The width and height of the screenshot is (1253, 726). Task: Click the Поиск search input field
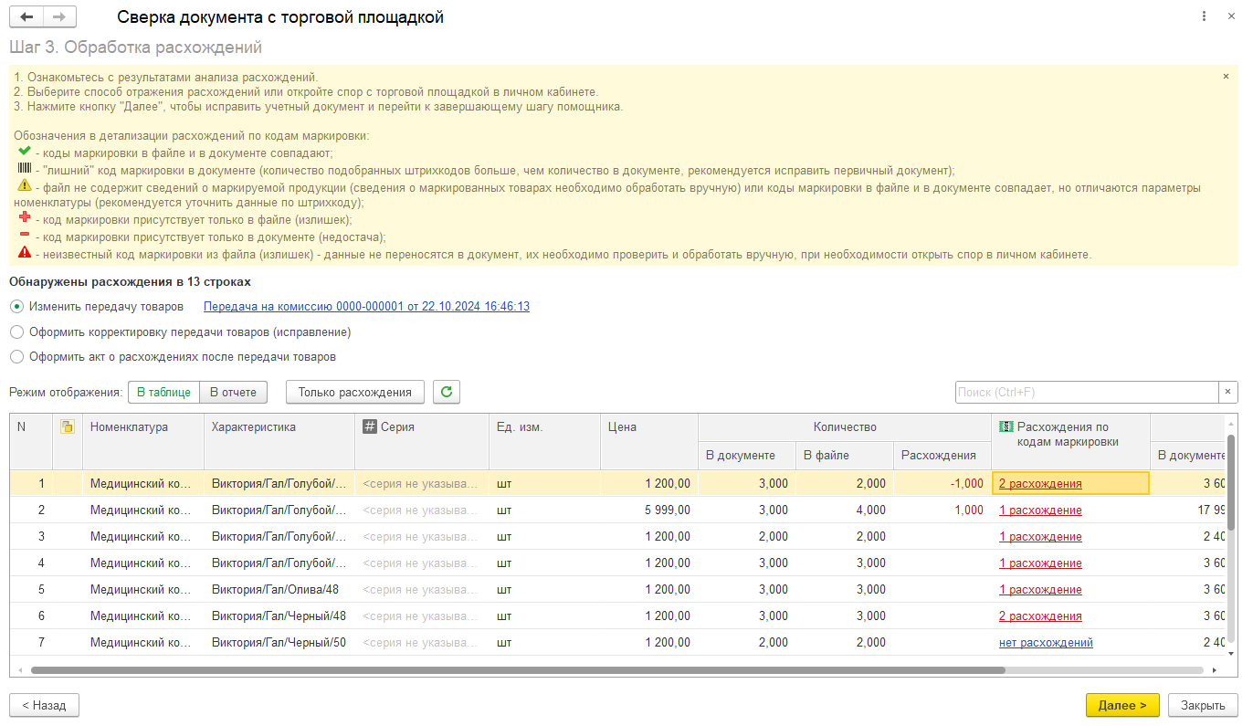pyautogui.click(x=1087, y=392)
